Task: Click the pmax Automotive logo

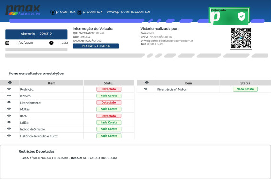Action: coord(23,10)
